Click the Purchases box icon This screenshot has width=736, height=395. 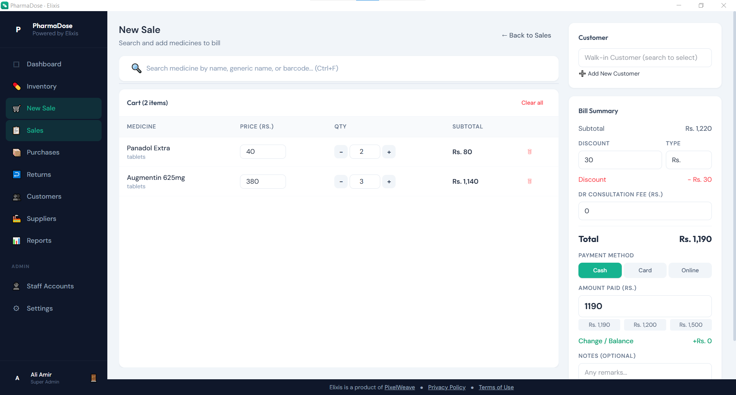[16, 153]
